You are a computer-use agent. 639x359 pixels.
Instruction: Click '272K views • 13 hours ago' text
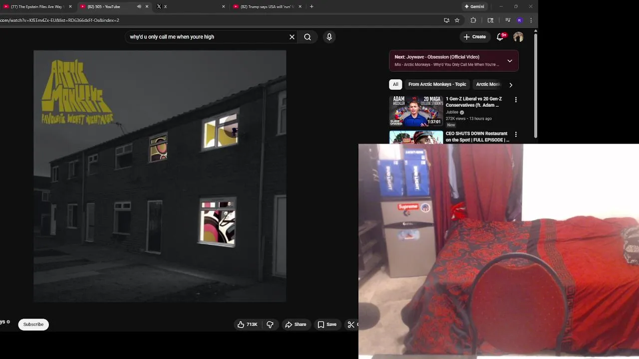[469, 119]
